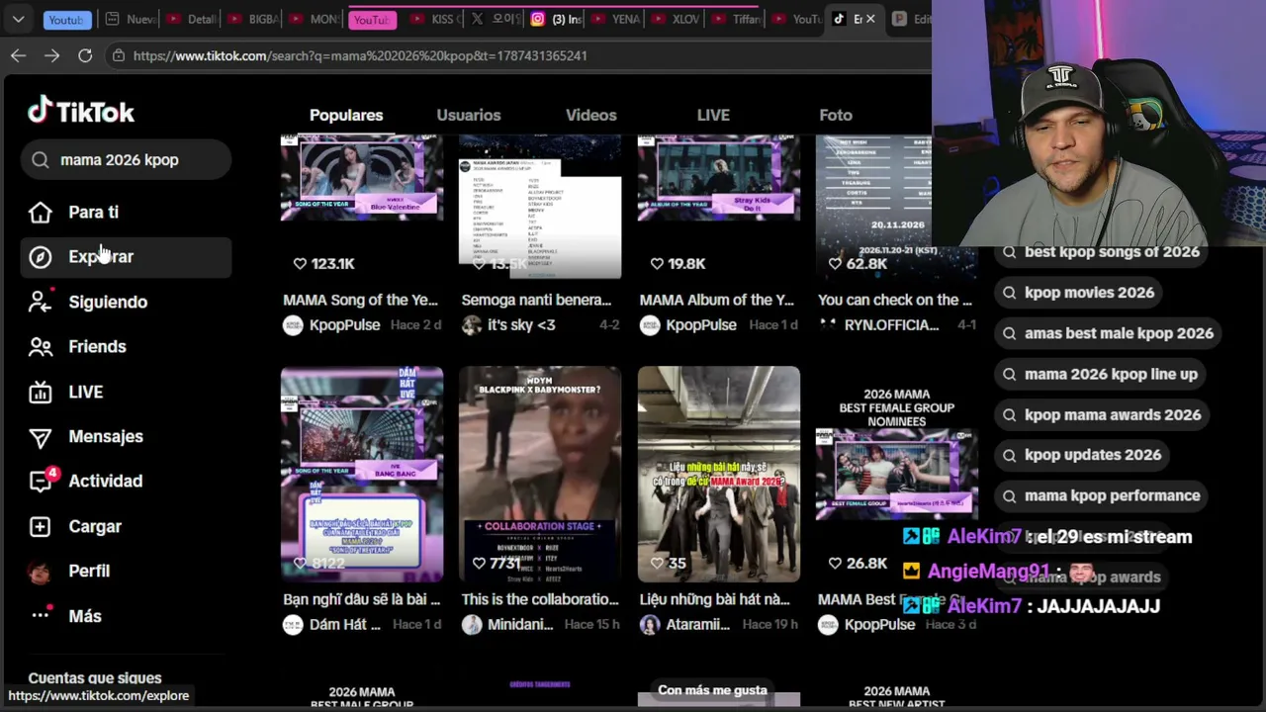
Task: Open Siguiendo following icon
Action: (x=40, y=302)
